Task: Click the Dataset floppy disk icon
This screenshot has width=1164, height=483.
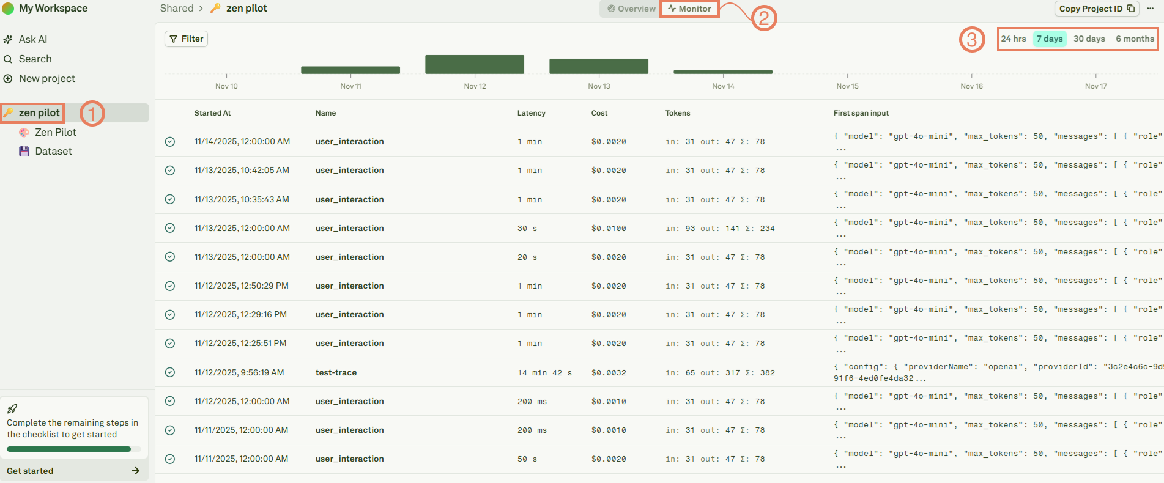Action: 24,151
